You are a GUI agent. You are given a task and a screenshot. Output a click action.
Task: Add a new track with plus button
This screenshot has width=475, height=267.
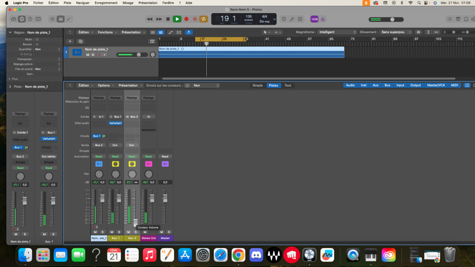pyautogui.click(x=70, y=41)
